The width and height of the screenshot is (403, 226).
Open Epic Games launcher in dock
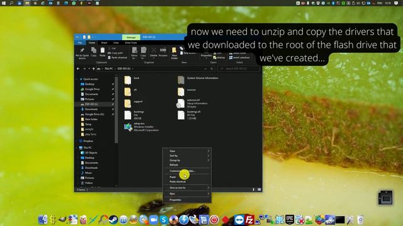[x=290, y=220]
